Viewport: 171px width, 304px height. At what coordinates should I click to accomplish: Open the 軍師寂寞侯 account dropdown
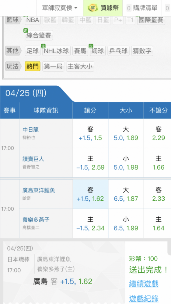tap(60, 8)
